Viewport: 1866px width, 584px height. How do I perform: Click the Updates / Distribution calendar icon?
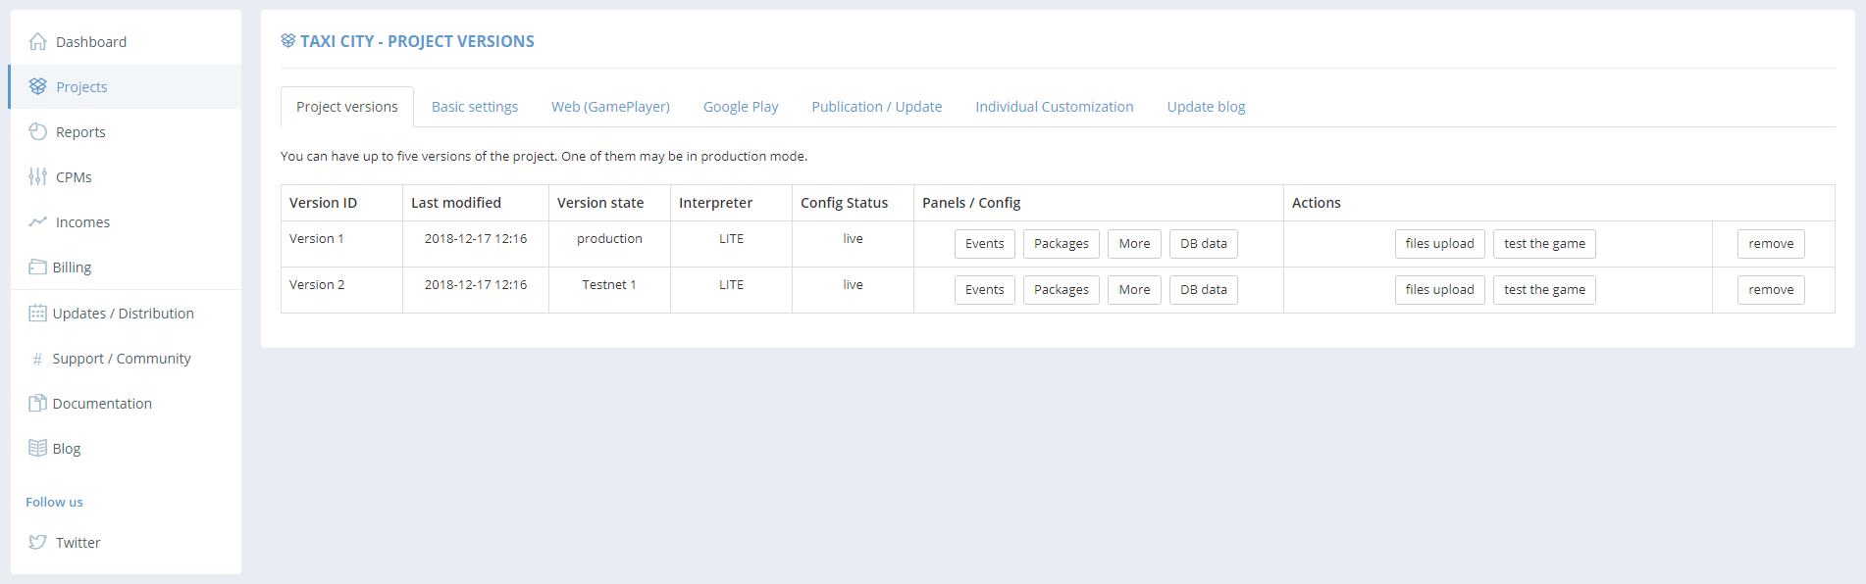pos(37,313)
